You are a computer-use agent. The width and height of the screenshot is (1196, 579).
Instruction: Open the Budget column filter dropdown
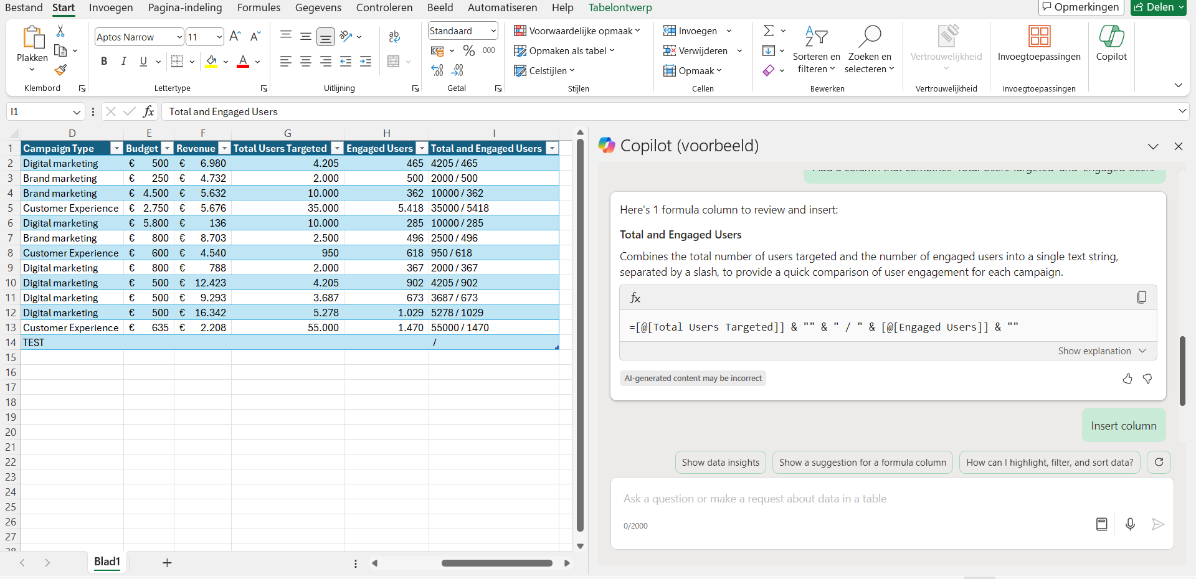[x=167, y=148]
